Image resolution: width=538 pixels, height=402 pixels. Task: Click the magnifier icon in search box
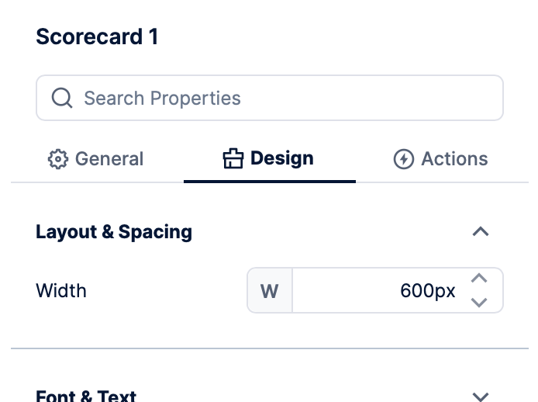tap(61, 99)
